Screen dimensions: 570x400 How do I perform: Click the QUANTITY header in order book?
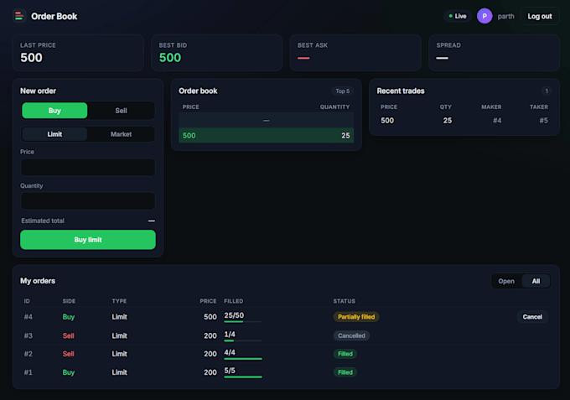coord(334,106)
